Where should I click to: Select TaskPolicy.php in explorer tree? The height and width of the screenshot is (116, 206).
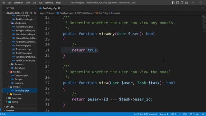click(20, 91)
